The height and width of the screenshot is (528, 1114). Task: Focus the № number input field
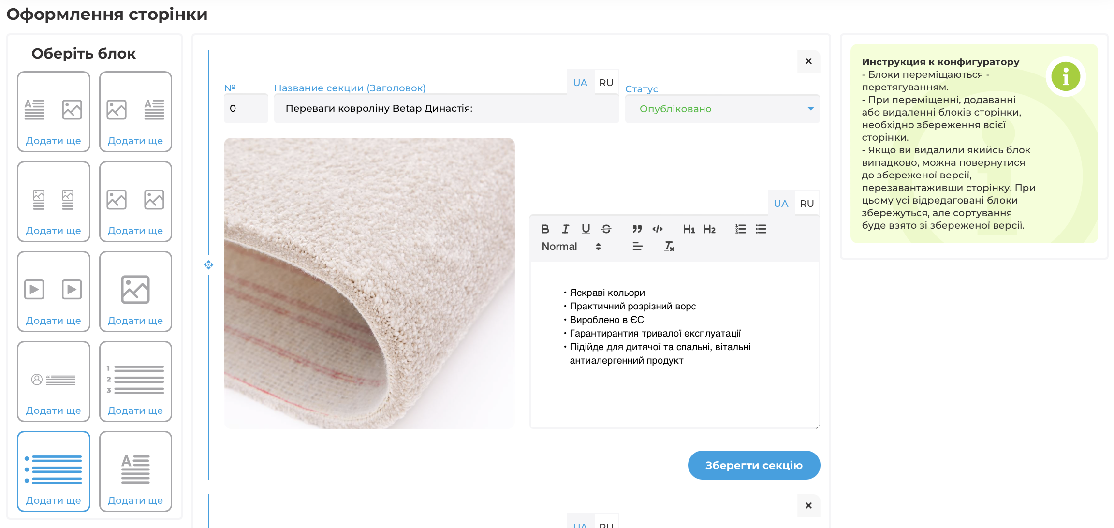[x=246, y=108]
